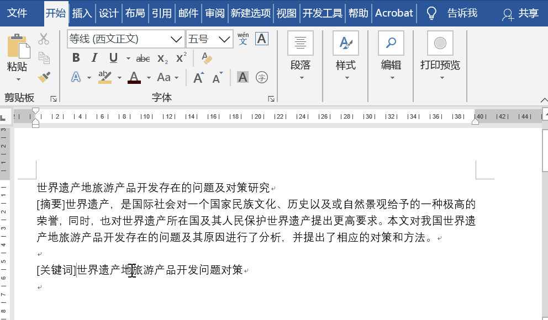This screenshot has height=320, width=548.
Task: Open the font name dropdown
Action: pos(176,39)
